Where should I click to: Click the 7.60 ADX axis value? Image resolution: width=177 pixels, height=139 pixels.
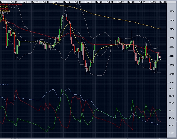[172, 132]
